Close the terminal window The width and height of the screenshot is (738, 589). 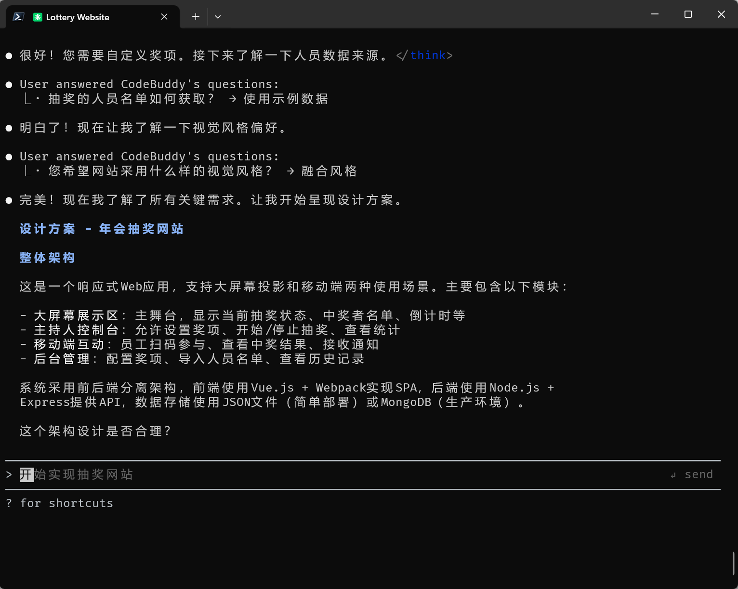[x=721, y=14]
